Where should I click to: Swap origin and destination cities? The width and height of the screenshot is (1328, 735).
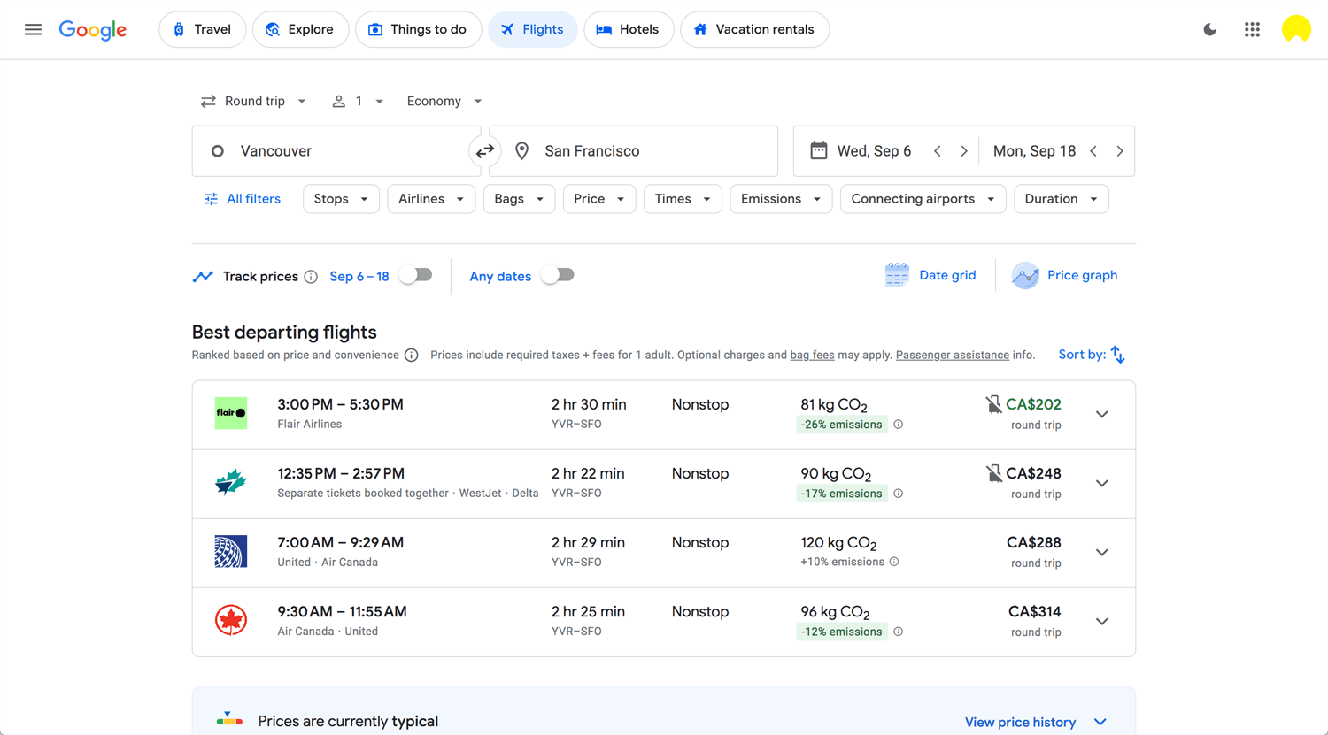tap(485, 151)
